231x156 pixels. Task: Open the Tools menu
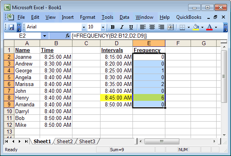107,17
